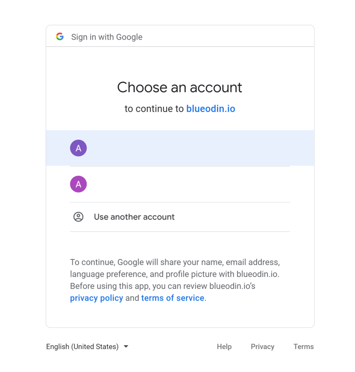The height and width of the screenshot is (372, 355).
Task: Choose "Use another account"
Action: (x=134, y=217)
